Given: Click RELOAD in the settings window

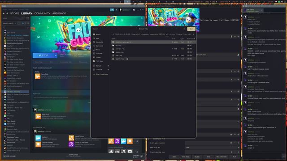Looking at the screenshot, I should (x=197, y=157).
